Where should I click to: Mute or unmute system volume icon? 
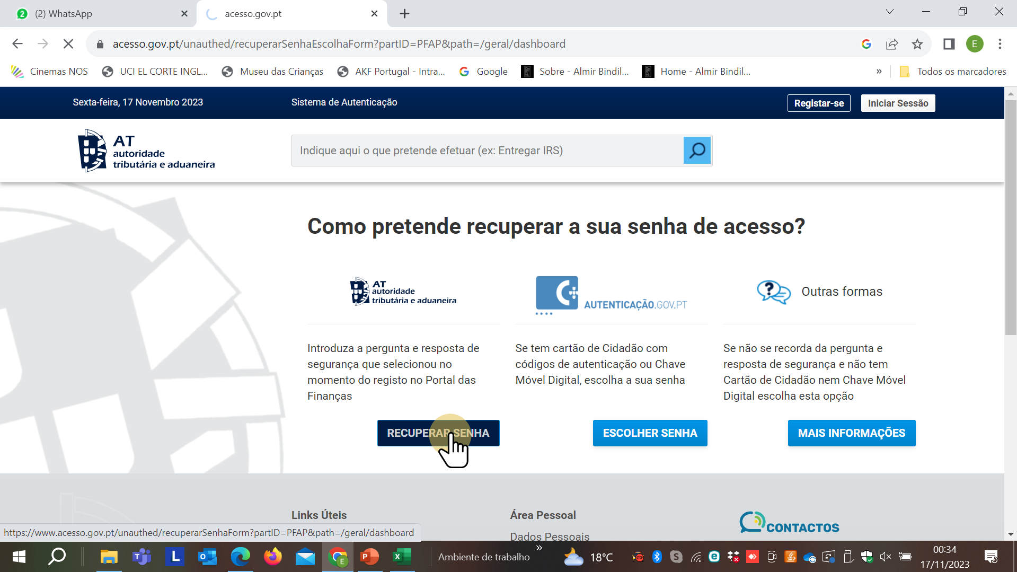click(885, 557)
